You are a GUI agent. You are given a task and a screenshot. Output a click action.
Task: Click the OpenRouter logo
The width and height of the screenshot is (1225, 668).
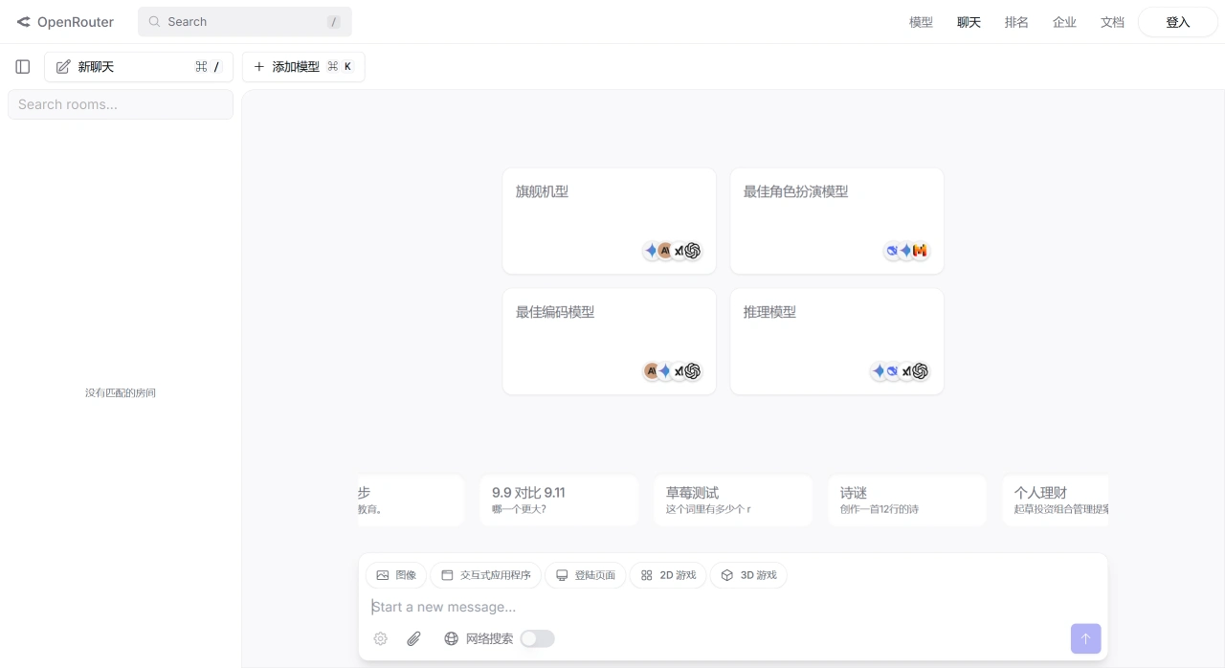(65, 22)
